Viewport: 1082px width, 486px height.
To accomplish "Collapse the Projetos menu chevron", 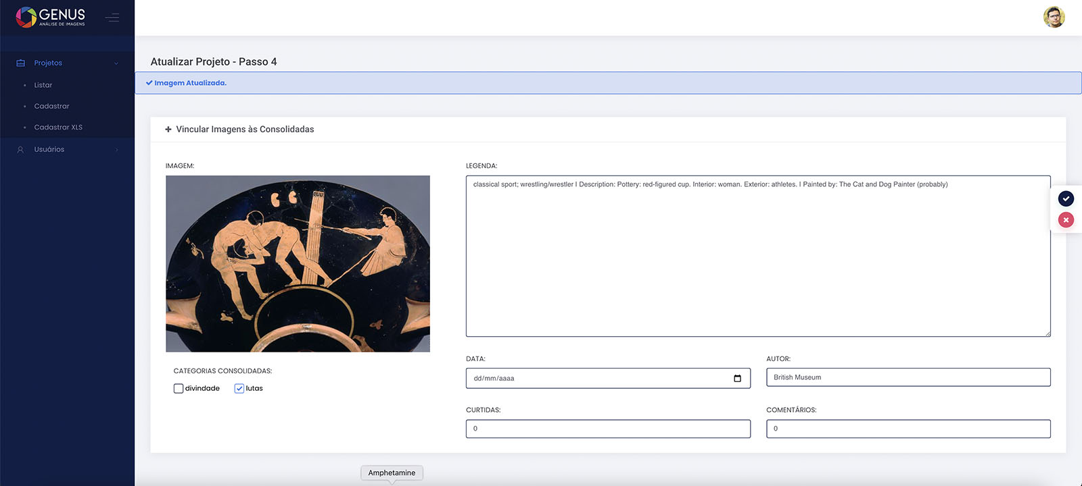I will (x=116, y=63).
